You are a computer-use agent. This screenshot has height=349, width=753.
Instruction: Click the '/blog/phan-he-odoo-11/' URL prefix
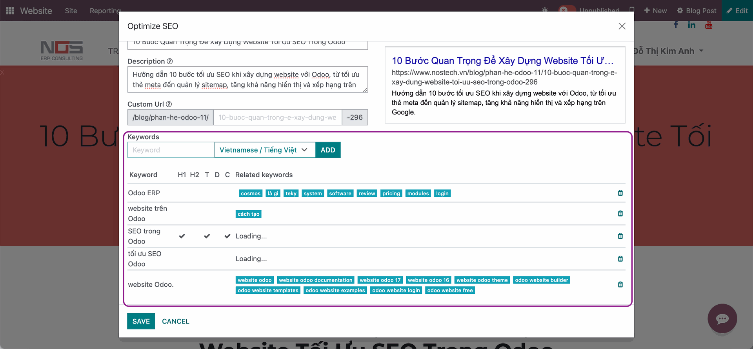[x=171, y=117]
